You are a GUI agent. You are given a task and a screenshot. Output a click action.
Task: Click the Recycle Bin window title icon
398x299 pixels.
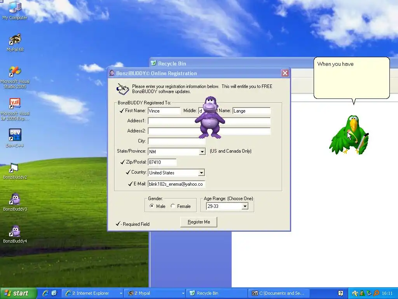click(x=153, y=63)
